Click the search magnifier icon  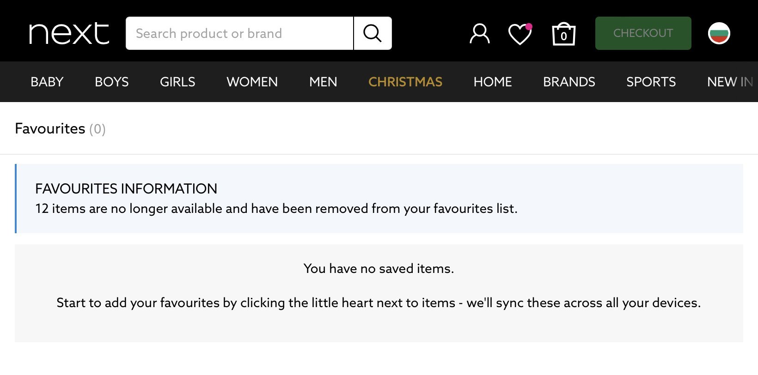click(373, 33)
